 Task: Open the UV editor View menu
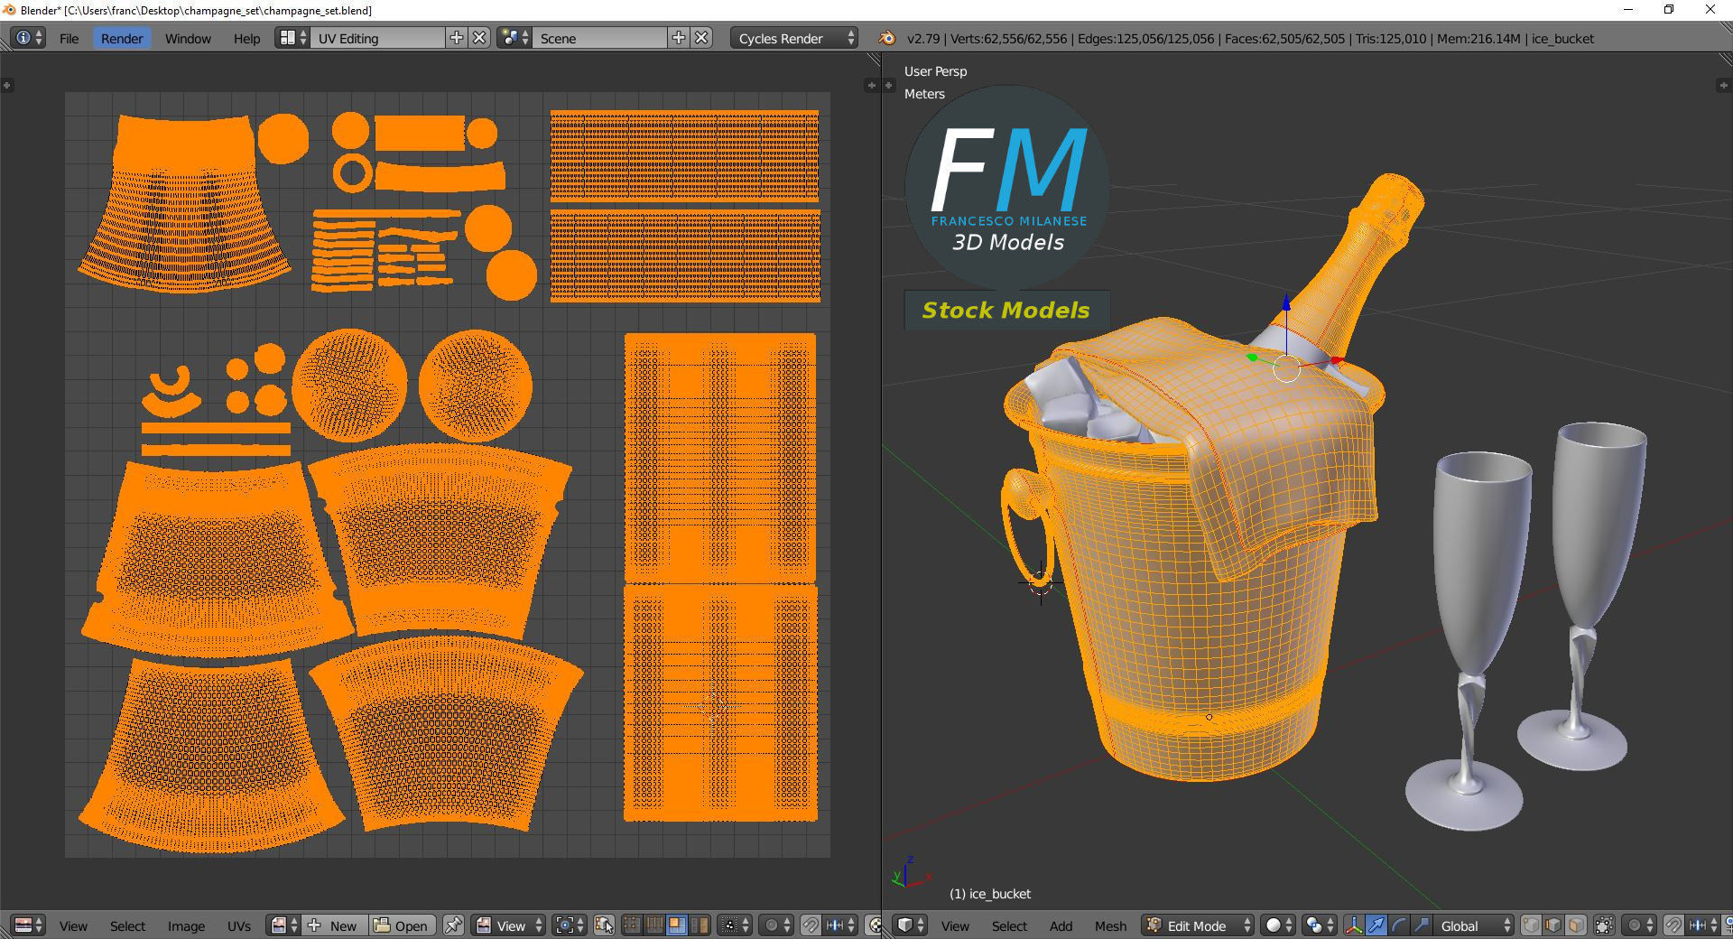[x=73, y=926]
